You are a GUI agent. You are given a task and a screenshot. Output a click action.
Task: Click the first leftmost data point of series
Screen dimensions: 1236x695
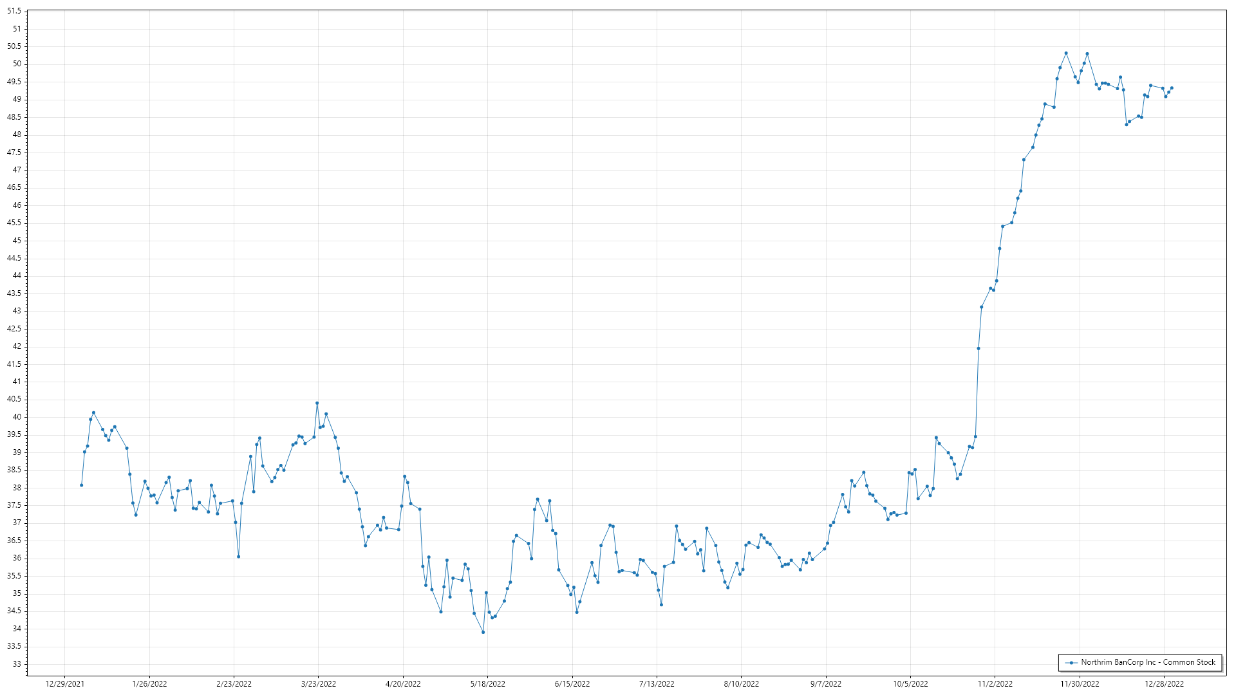(x=81, y=485)
